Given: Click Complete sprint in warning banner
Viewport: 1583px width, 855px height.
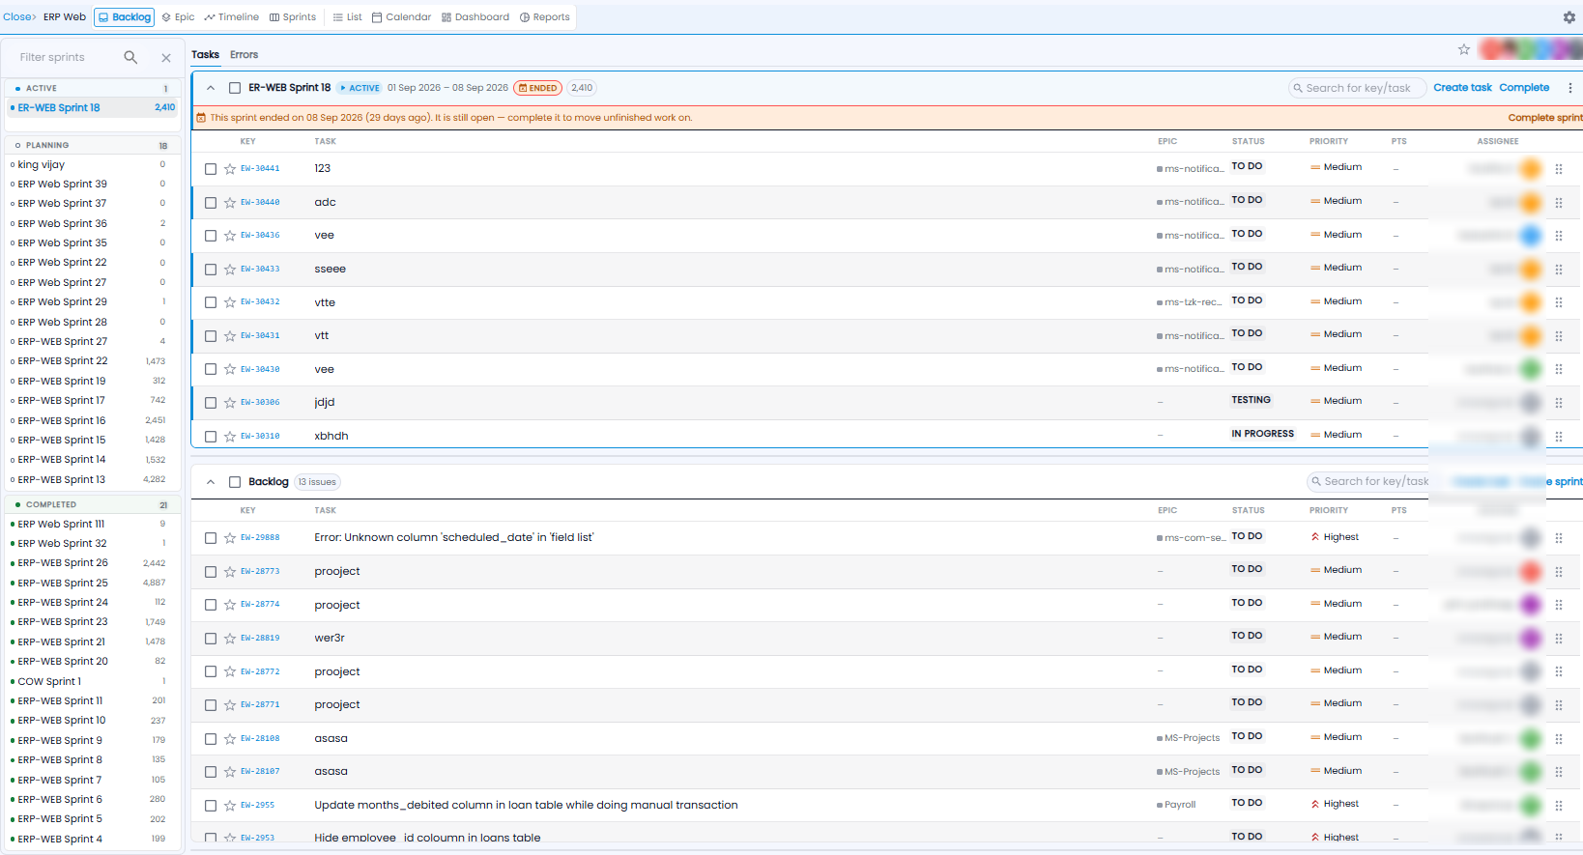Looking at the screenshot, I should (x=1545, y=118).
